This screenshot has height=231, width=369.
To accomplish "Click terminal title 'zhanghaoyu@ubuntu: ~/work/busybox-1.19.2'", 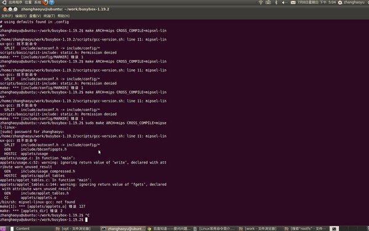I will click(65, 9).
